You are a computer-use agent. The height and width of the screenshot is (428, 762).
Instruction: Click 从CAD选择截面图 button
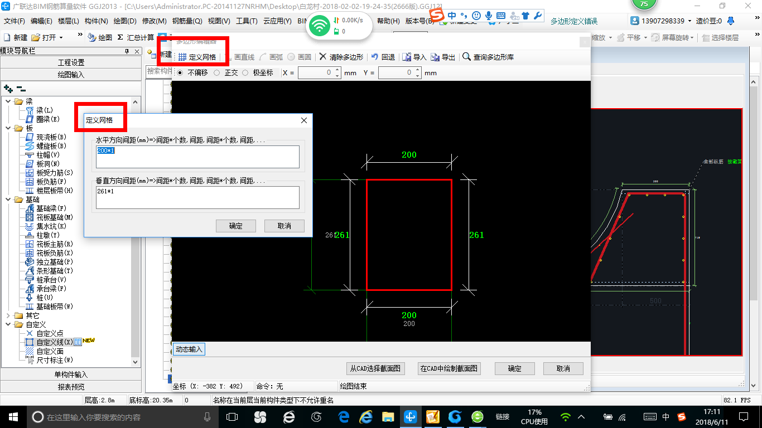coord(375,368)
